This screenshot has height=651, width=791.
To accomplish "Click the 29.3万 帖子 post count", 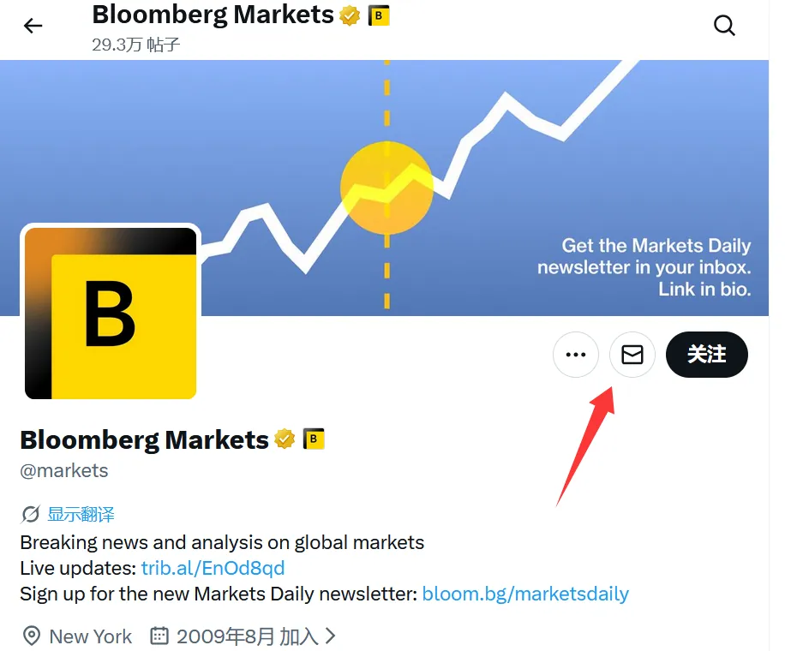I will [135, 45].
